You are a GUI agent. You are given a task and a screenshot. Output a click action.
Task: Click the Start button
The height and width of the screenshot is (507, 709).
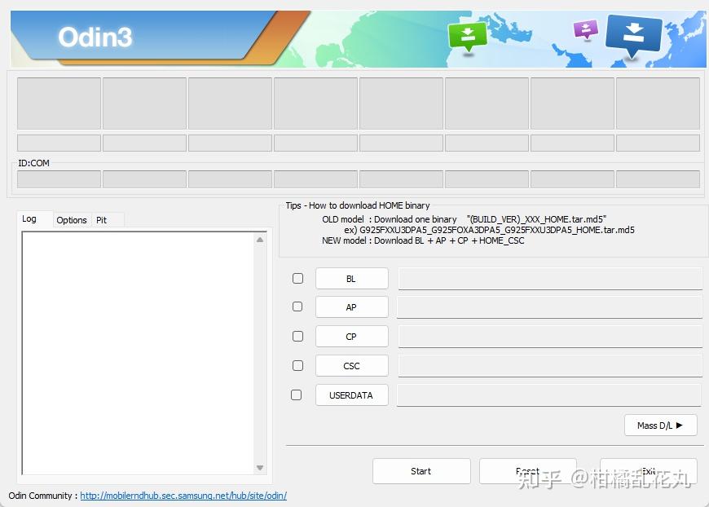click(421, 471)
